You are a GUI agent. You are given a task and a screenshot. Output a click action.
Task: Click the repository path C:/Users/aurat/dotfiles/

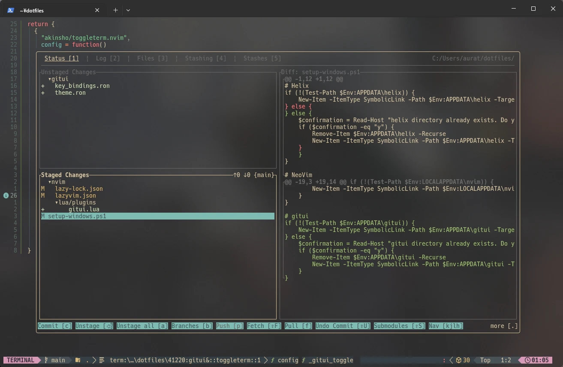click(x=473, y=58)
